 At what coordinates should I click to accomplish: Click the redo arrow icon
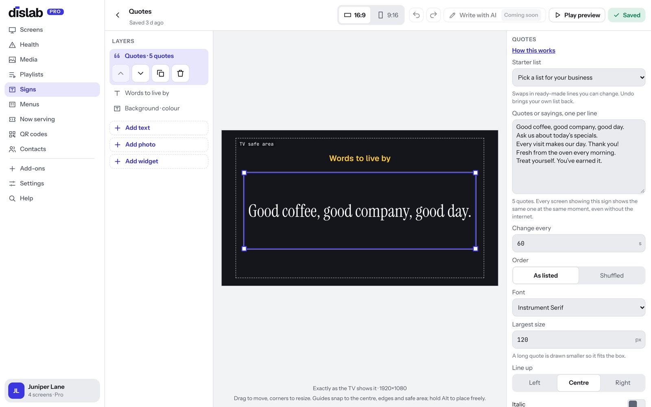(433, 15)
